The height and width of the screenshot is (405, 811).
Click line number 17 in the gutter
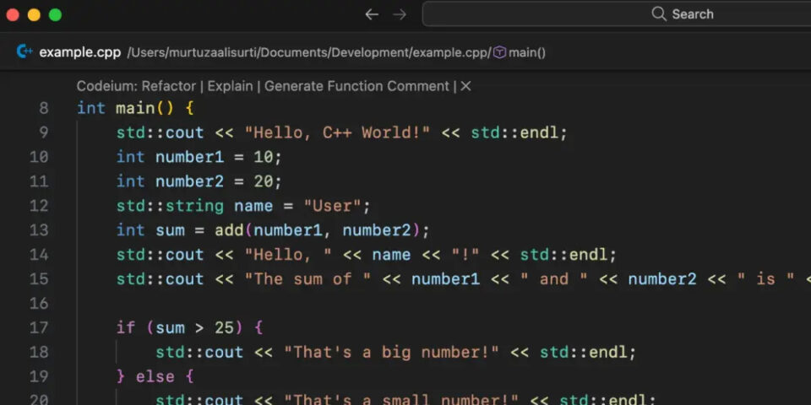click(39, 327)
